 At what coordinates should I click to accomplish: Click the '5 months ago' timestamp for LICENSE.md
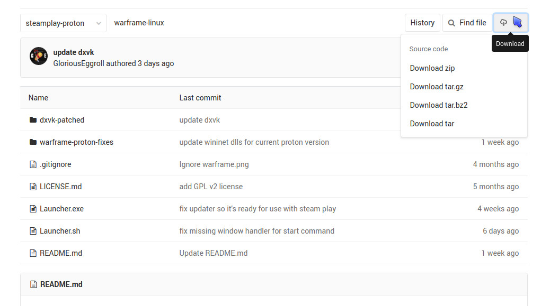point(495,187)
